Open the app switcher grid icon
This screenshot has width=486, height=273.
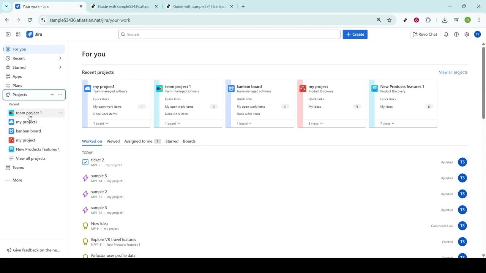point(18,34)
